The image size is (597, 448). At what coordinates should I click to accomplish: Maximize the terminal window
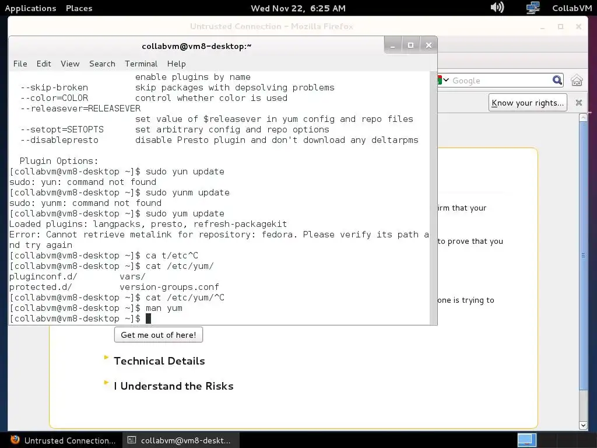pyautogui.click(x=410, y=45)
